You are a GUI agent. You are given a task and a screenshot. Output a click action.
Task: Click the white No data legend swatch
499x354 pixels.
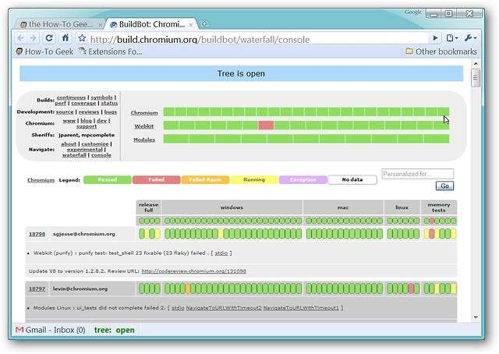(x=352, y=180)
